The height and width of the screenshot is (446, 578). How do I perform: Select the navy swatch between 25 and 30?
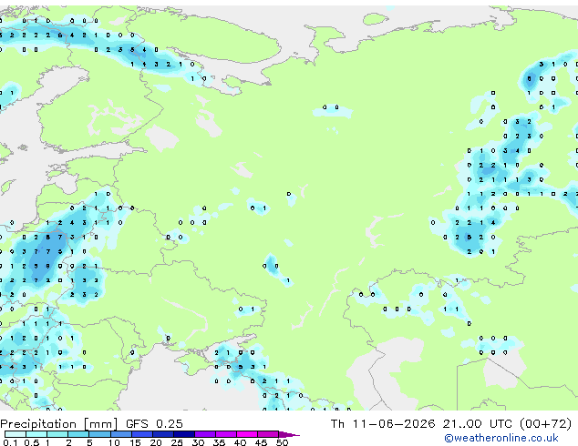[x=184, y=434]
